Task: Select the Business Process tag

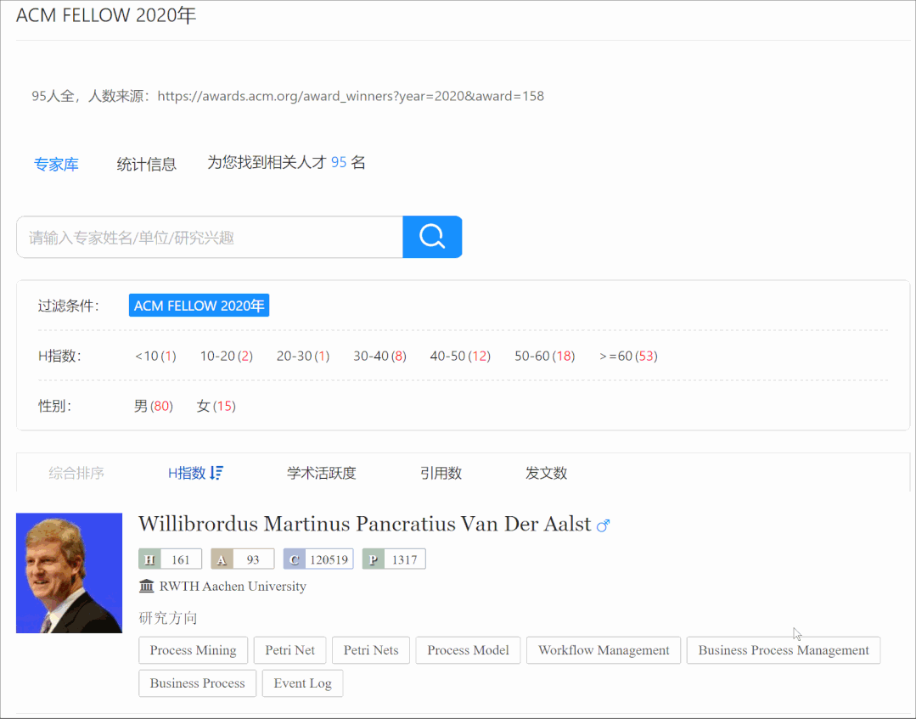Action: tap(198, 683)
